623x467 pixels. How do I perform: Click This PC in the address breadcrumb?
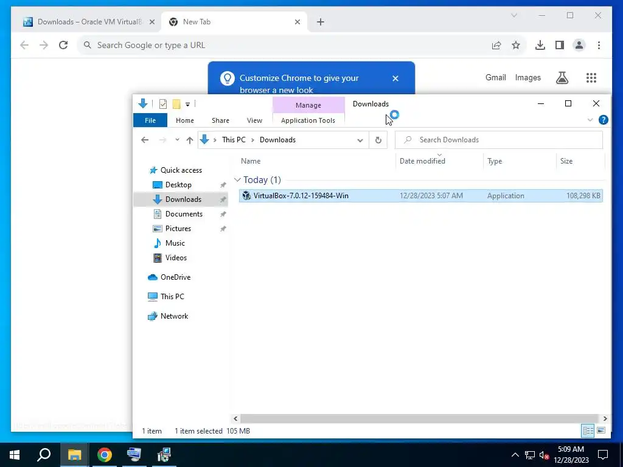[234, 140]
